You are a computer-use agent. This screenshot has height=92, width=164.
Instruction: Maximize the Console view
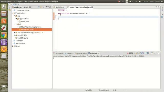point(158,53)
